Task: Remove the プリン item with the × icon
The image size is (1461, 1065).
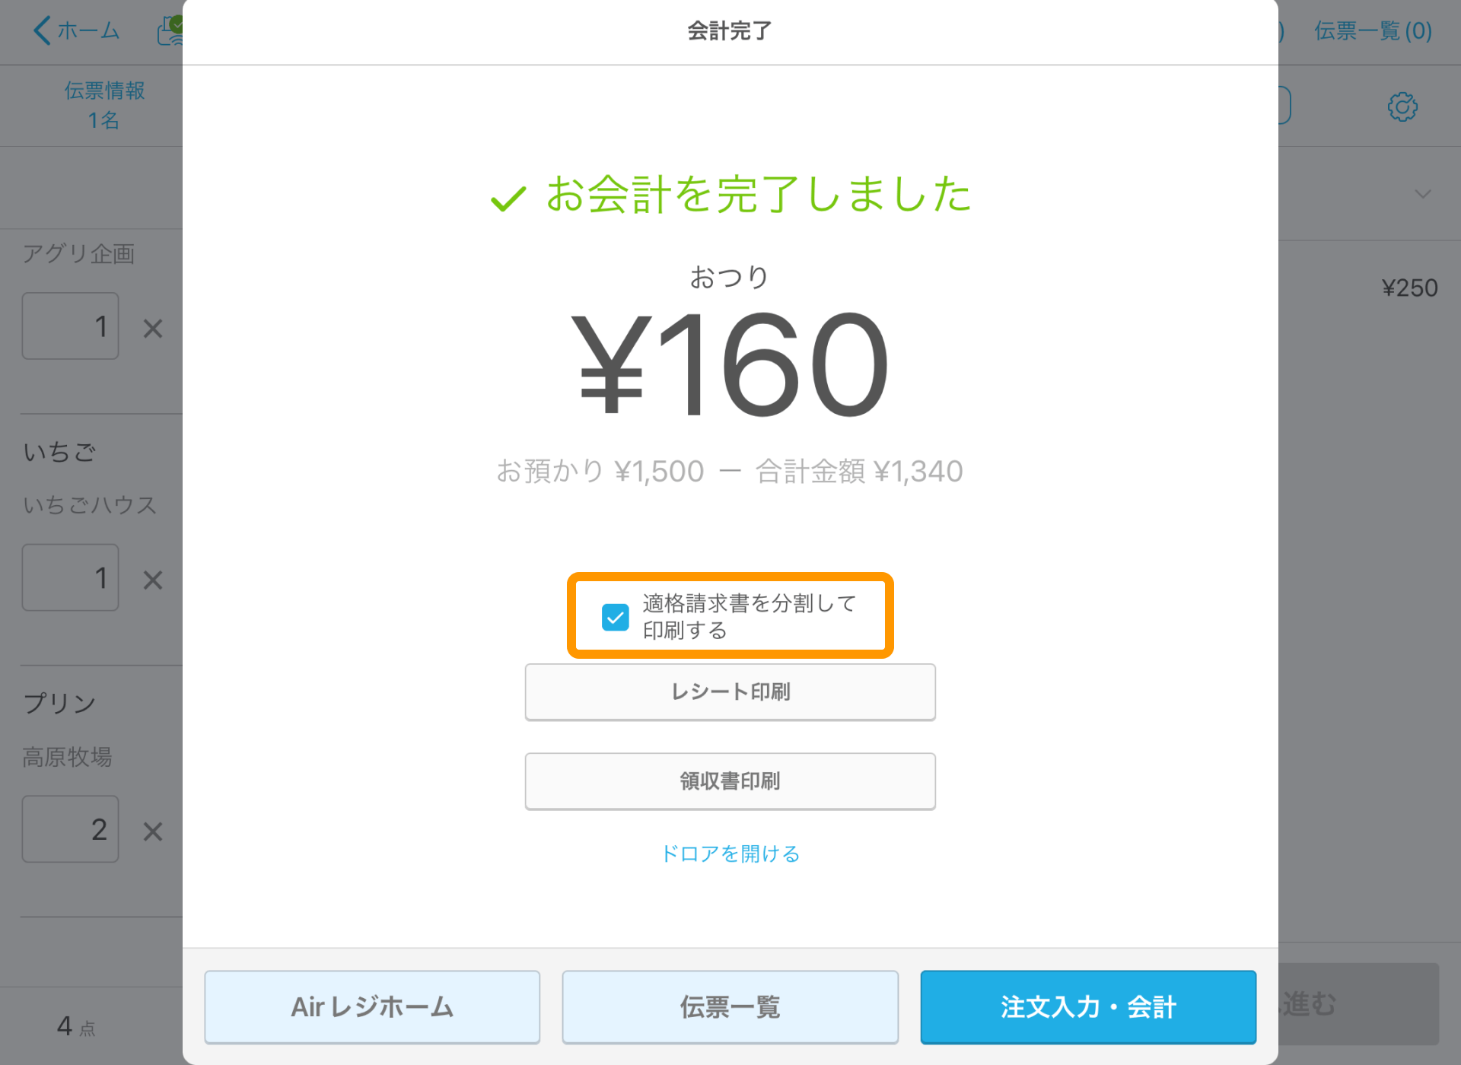Action: click(152, 831)
